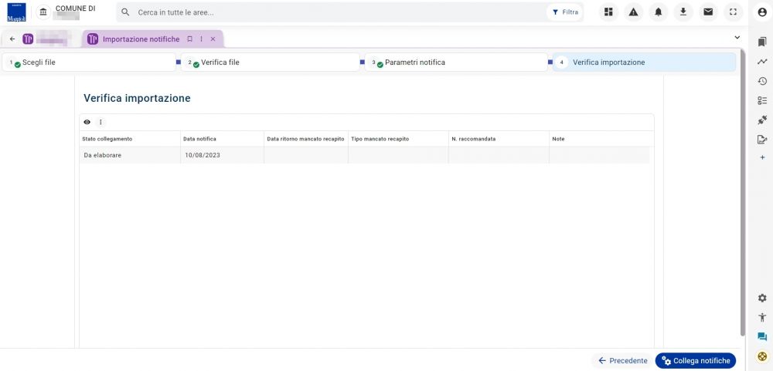
Task: Click the COMUNE DI label
Action: click(76, 8)
